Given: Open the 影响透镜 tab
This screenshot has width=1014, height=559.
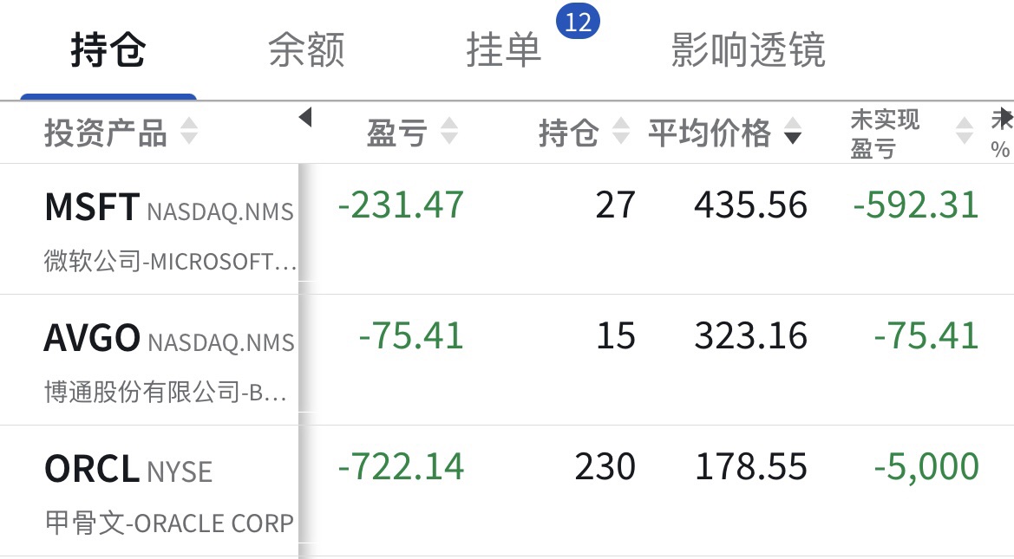Looking at the screenshot, I should [x=748, y=50].
